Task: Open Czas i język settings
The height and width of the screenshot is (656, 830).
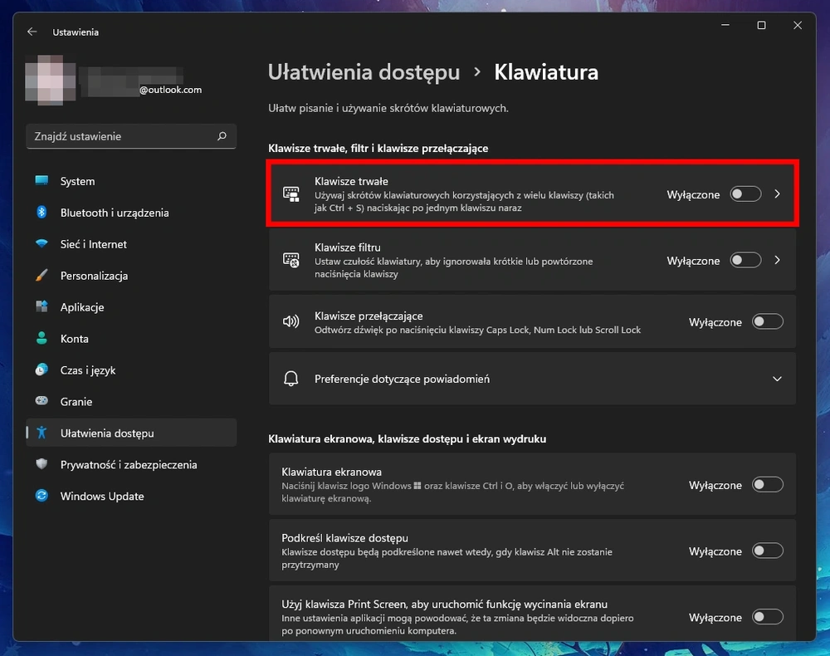Action: click(x=131, y=370)
